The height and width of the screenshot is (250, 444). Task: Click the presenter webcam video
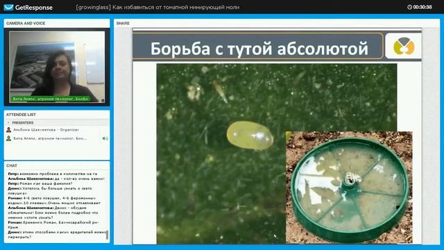coord(57,67)
